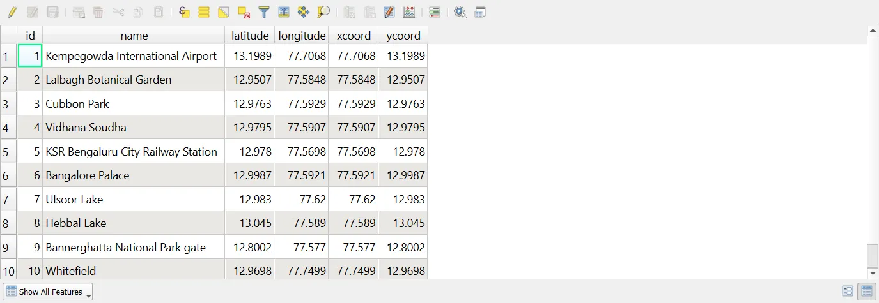Viewport: 879px width, 303px height.
Task: Open conditional formatting icon
Action: click(435, 12)
